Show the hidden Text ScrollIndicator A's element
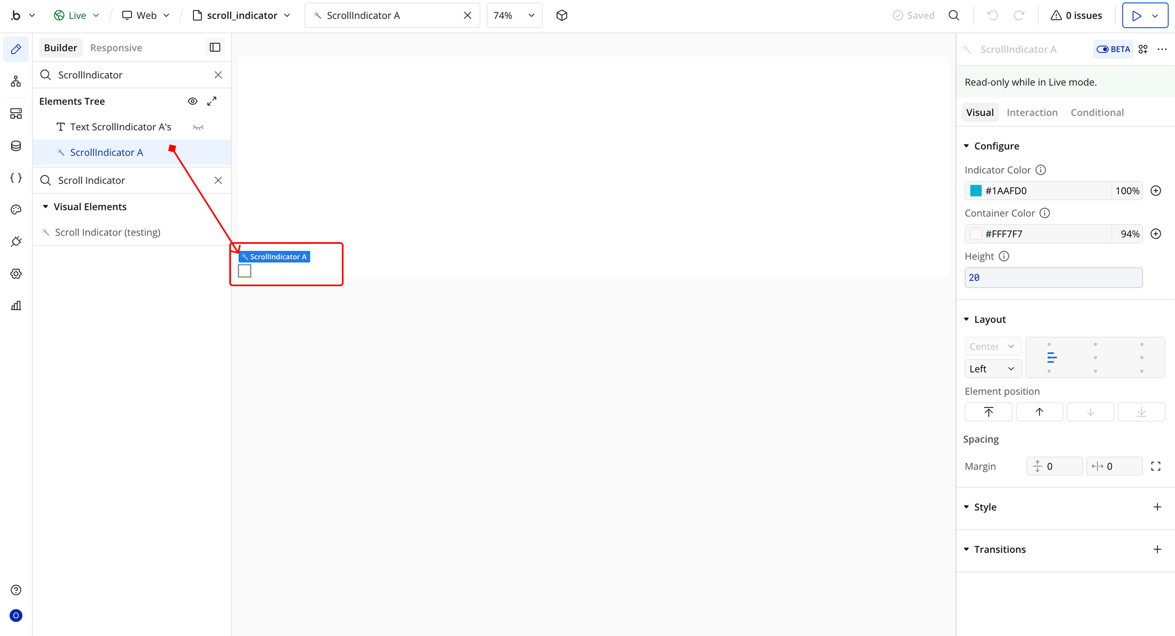Image resolution: width=1175 pixels, height=636 pixels. point(198,127)
